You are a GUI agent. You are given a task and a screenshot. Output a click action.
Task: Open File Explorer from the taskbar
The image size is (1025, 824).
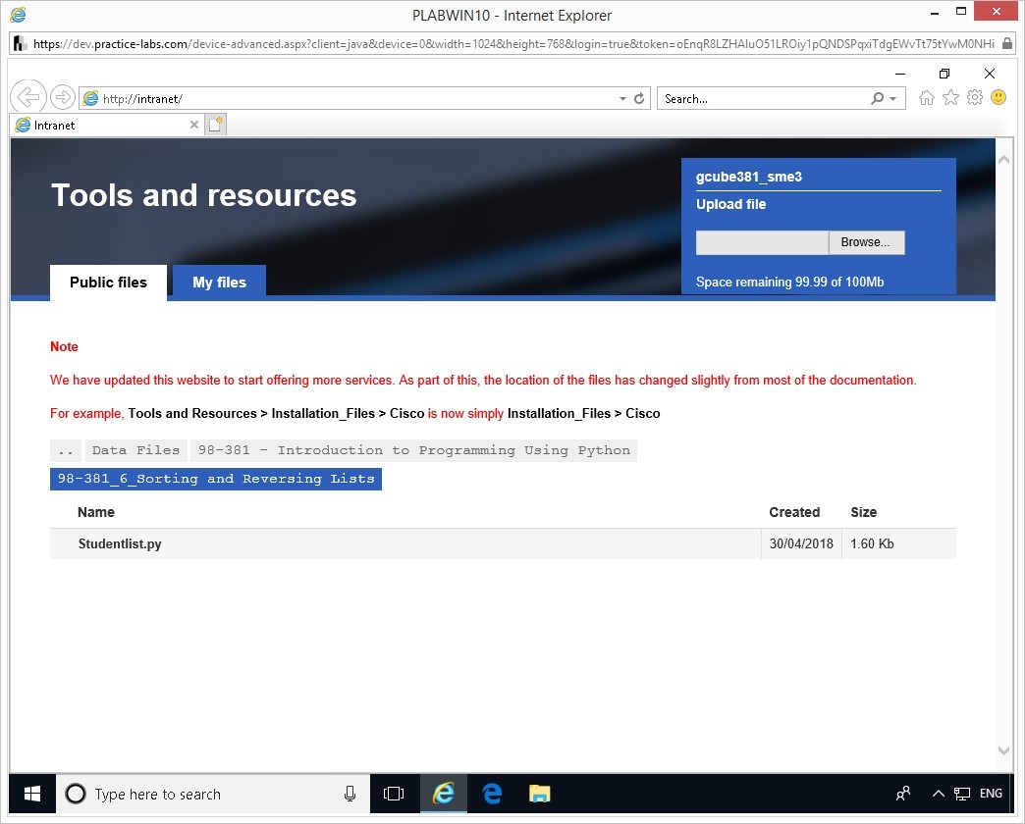point(539,794)
